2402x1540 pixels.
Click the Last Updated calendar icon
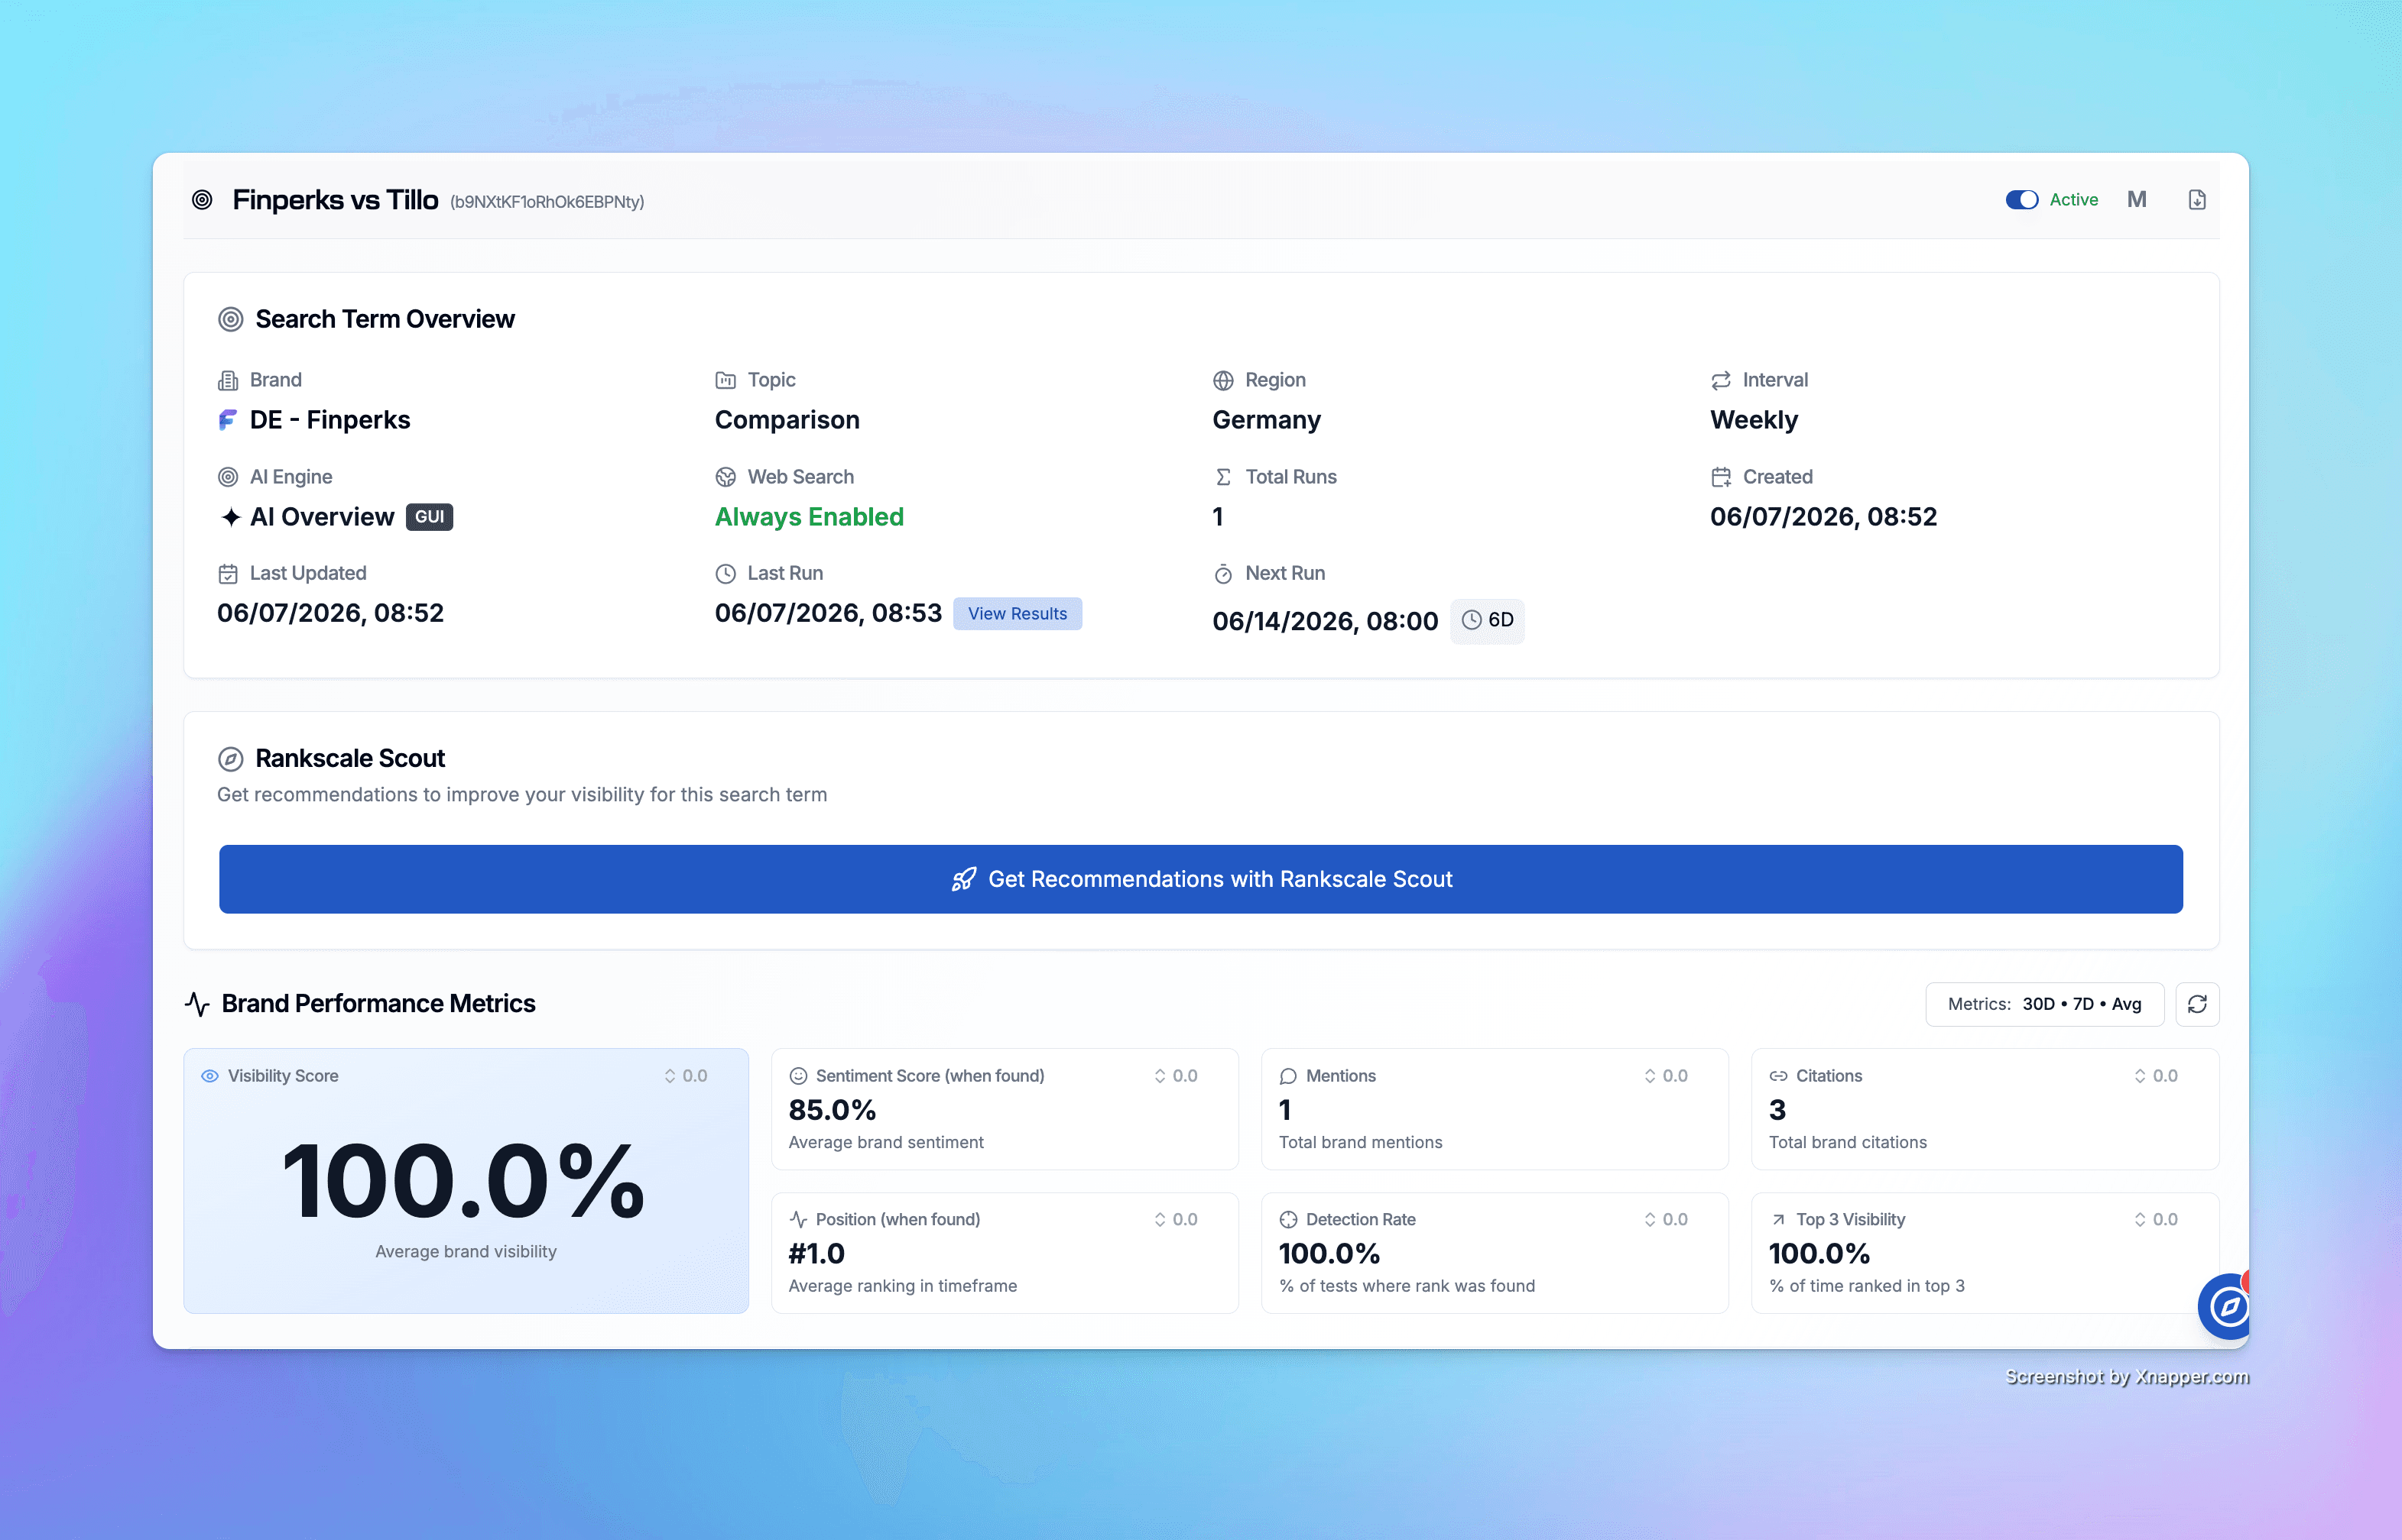pyautogui.click(x=227, y=573)
